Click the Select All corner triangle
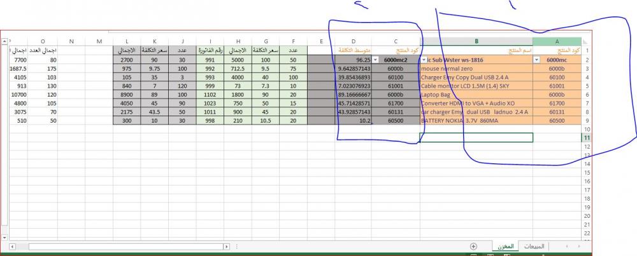This screenshot has width=637, height=256. coord(585,41)
